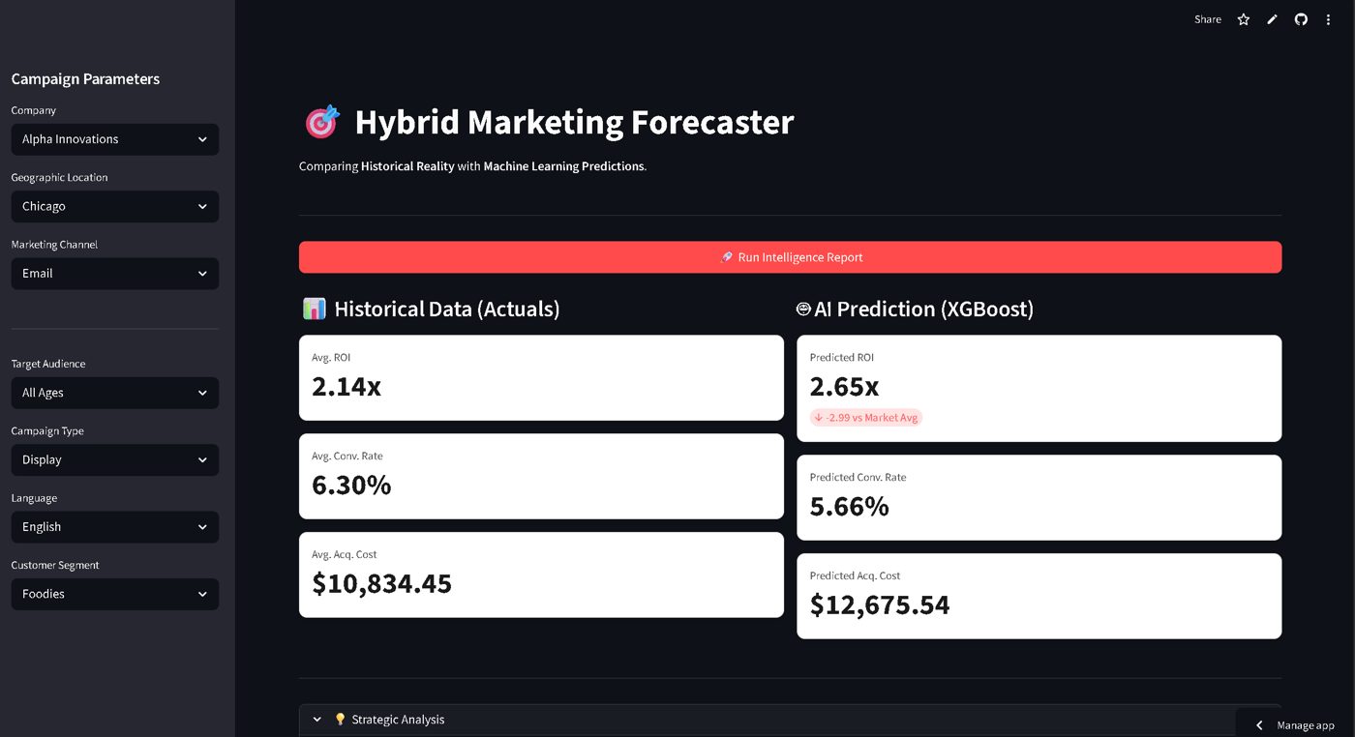Viewport: 1355px width, 737px height.
Task: Open the Customer Segment dropdown showing Foodies
Action: (115, 594)
